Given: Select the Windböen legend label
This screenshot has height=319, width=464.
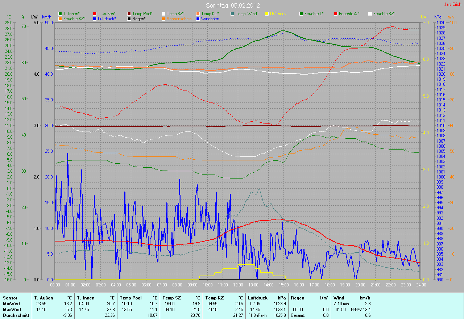Looking at the screenshot, I should (x=210, y=18).
